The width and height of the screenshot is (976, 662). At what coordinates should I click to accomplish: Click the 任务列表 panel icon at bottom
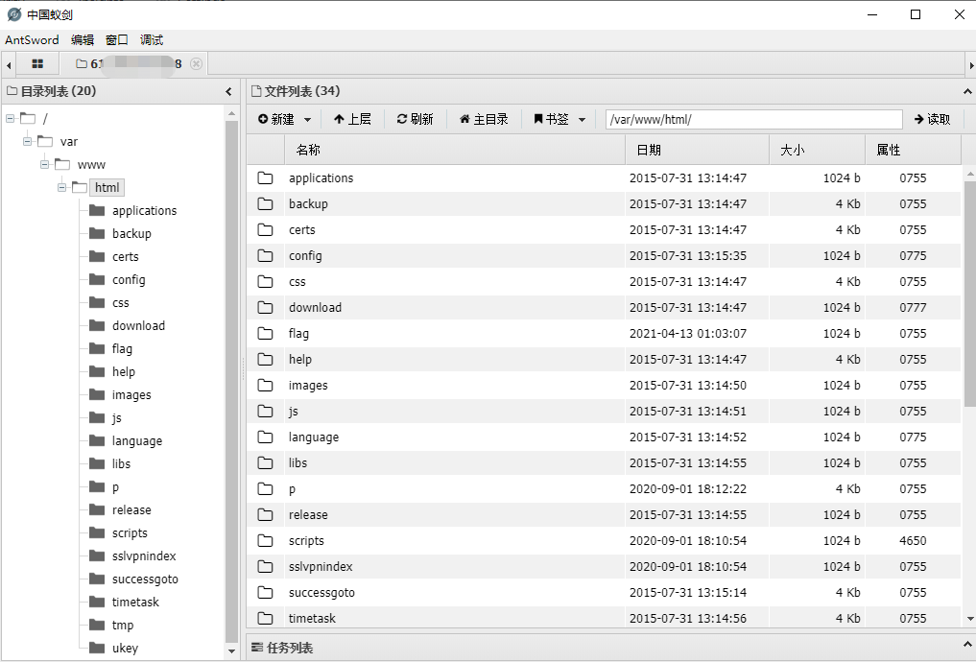(x=257, y=647)
